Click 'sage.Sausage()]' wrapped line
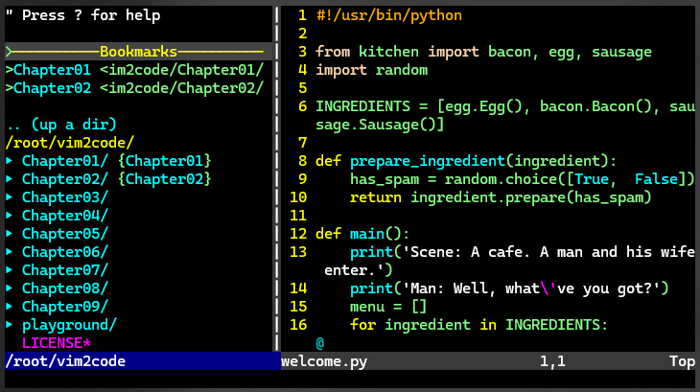The width and height of the screenshot is (700, 392). tap(380, 125)
